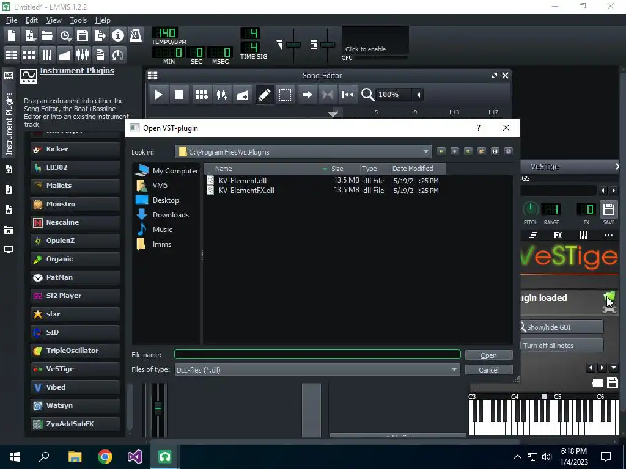Expand Files of type dropdown
The image size is (626, 469).
[454, 369]
